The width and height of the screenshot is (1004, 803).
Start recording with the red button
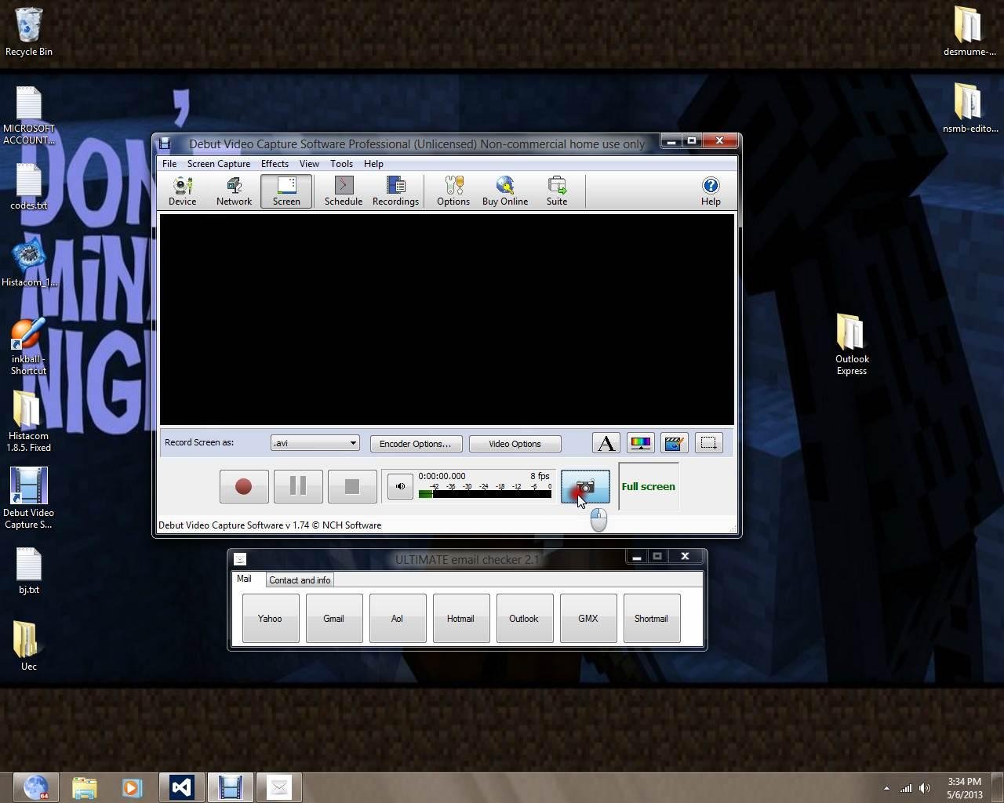click(x=244, y=487)
